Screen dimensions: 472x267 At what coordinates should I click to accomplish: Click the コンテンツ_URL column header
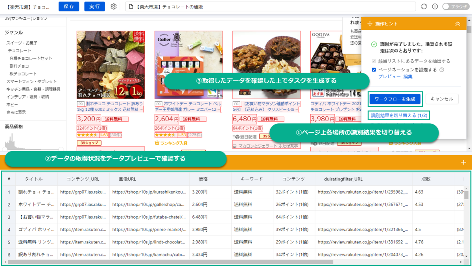tap(83, 179)
